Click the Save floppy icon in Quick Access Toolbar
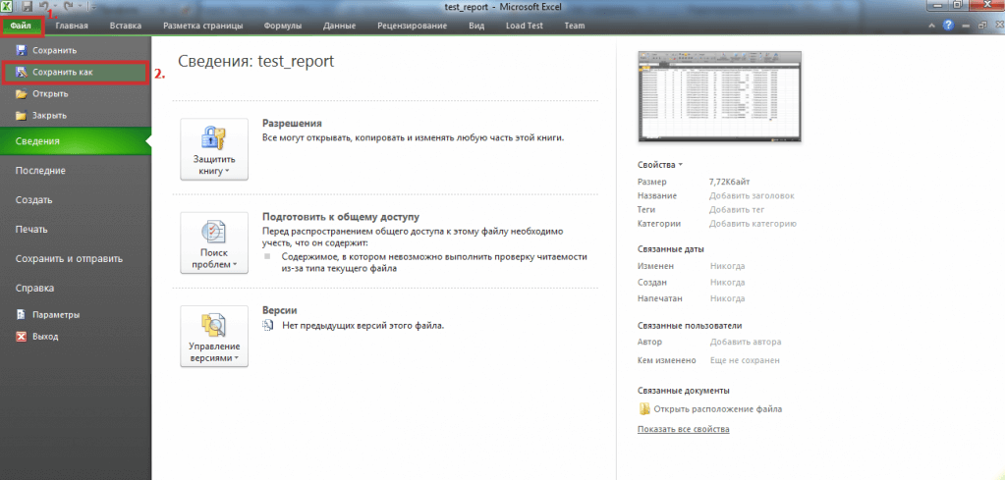 pyautogui.click(x=27, y=7)
